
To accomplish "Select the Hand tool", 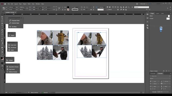I will coord(2,52).
